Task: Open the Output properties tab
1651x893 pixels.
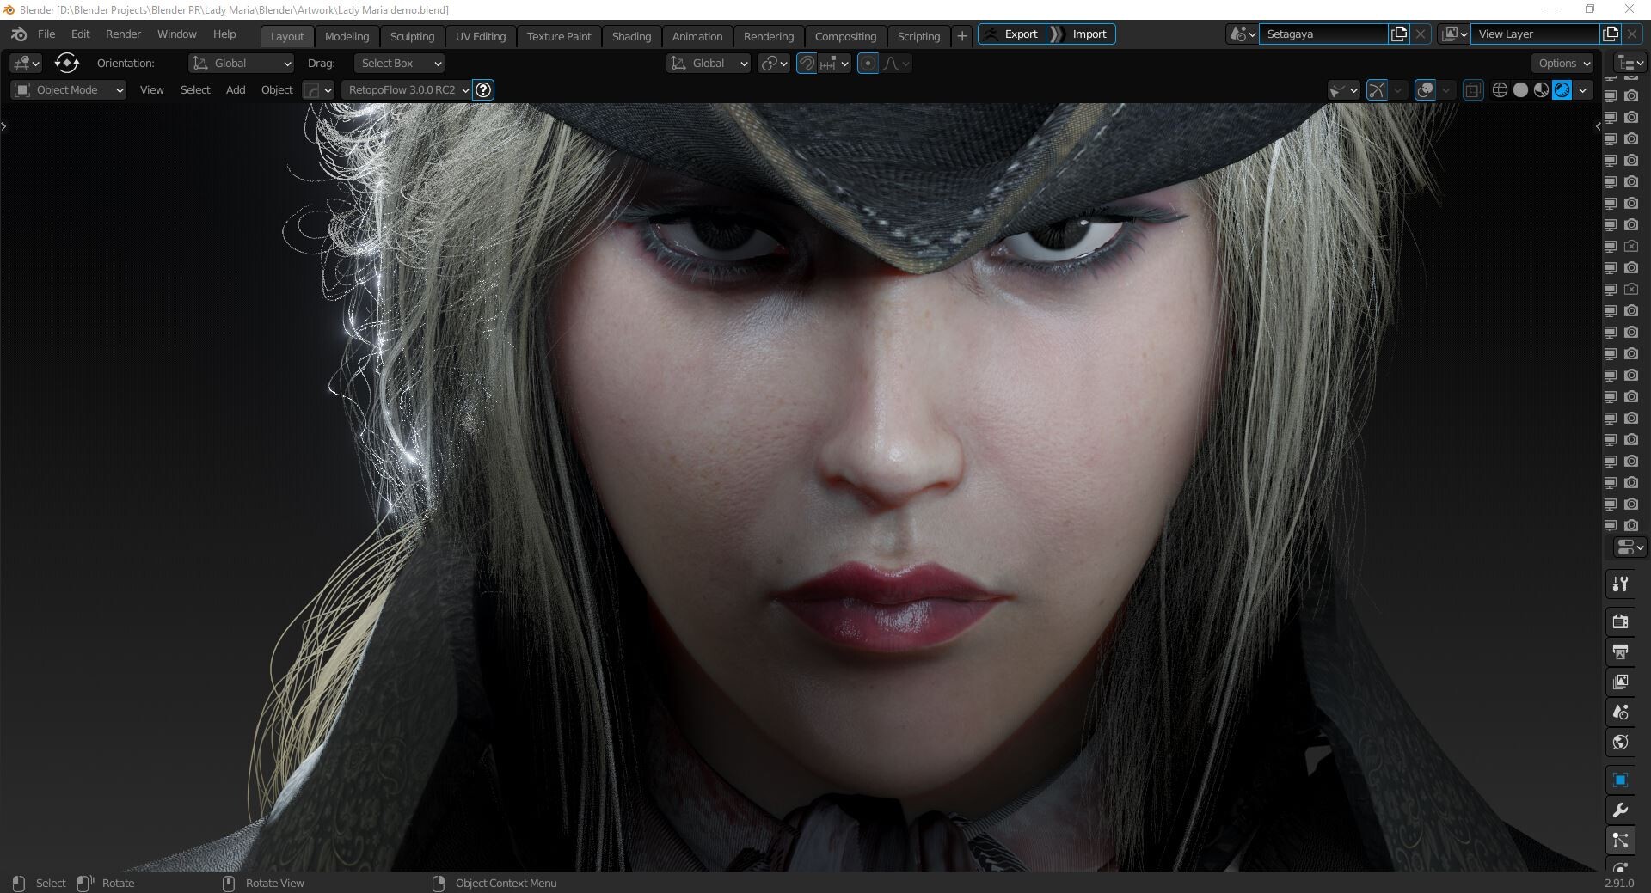Action: click(x=1620, y=651)
